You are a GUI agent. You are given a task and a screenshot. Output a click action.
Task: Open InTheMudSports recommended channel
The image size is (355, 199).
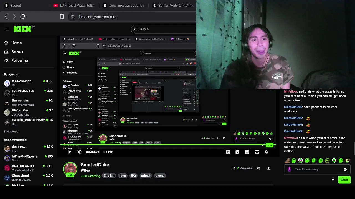28,158
